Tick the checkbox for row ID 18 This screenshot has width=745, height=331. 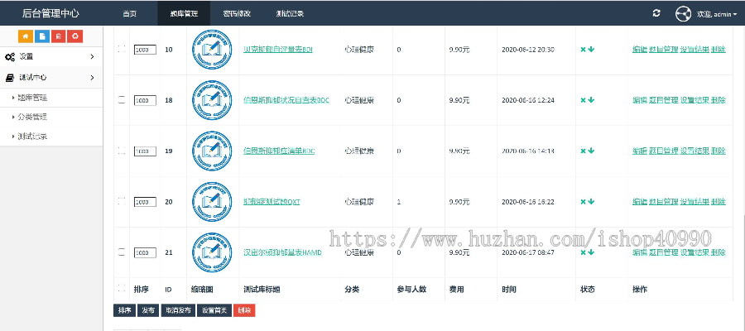pyautogui.click(x=122, y=100)
